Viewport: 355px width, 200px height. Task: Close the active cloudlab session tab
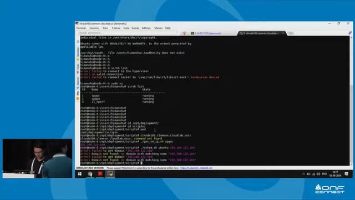pyautogui.click(x=283, y=33)
